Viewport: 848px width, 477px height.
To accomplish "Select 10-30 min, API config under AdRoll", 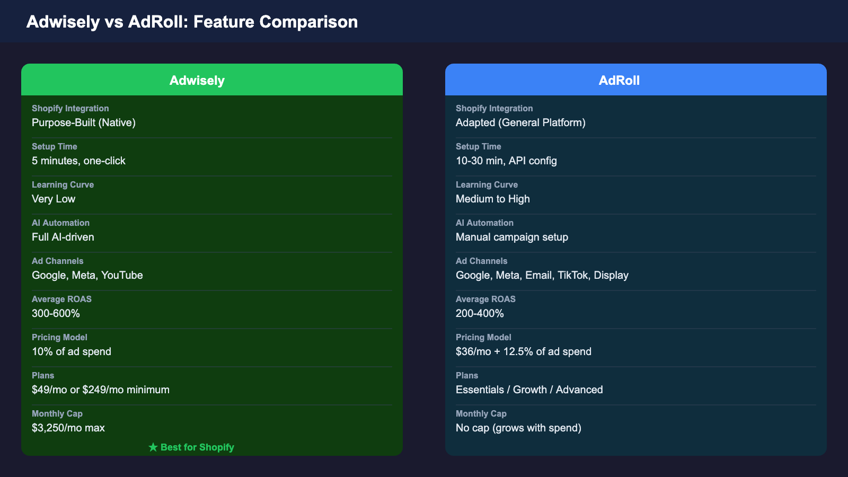I will point(506,161).
